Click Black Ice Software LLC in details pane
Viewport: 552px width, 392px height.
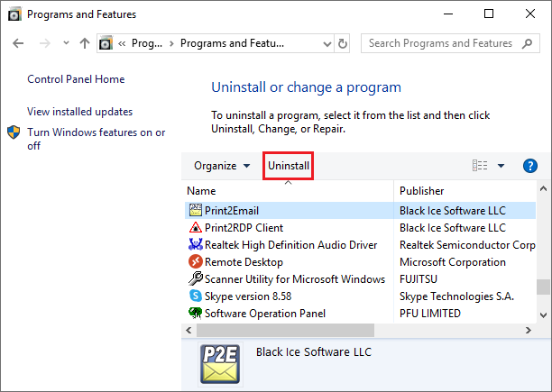[314, 352]
